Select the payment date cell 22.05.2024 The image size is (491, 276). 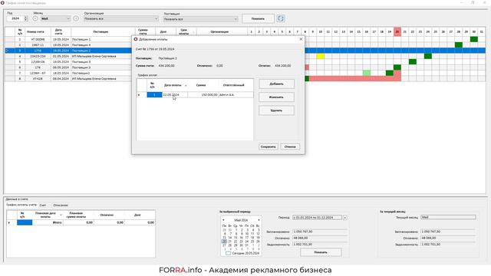click(x=175, y=94)
